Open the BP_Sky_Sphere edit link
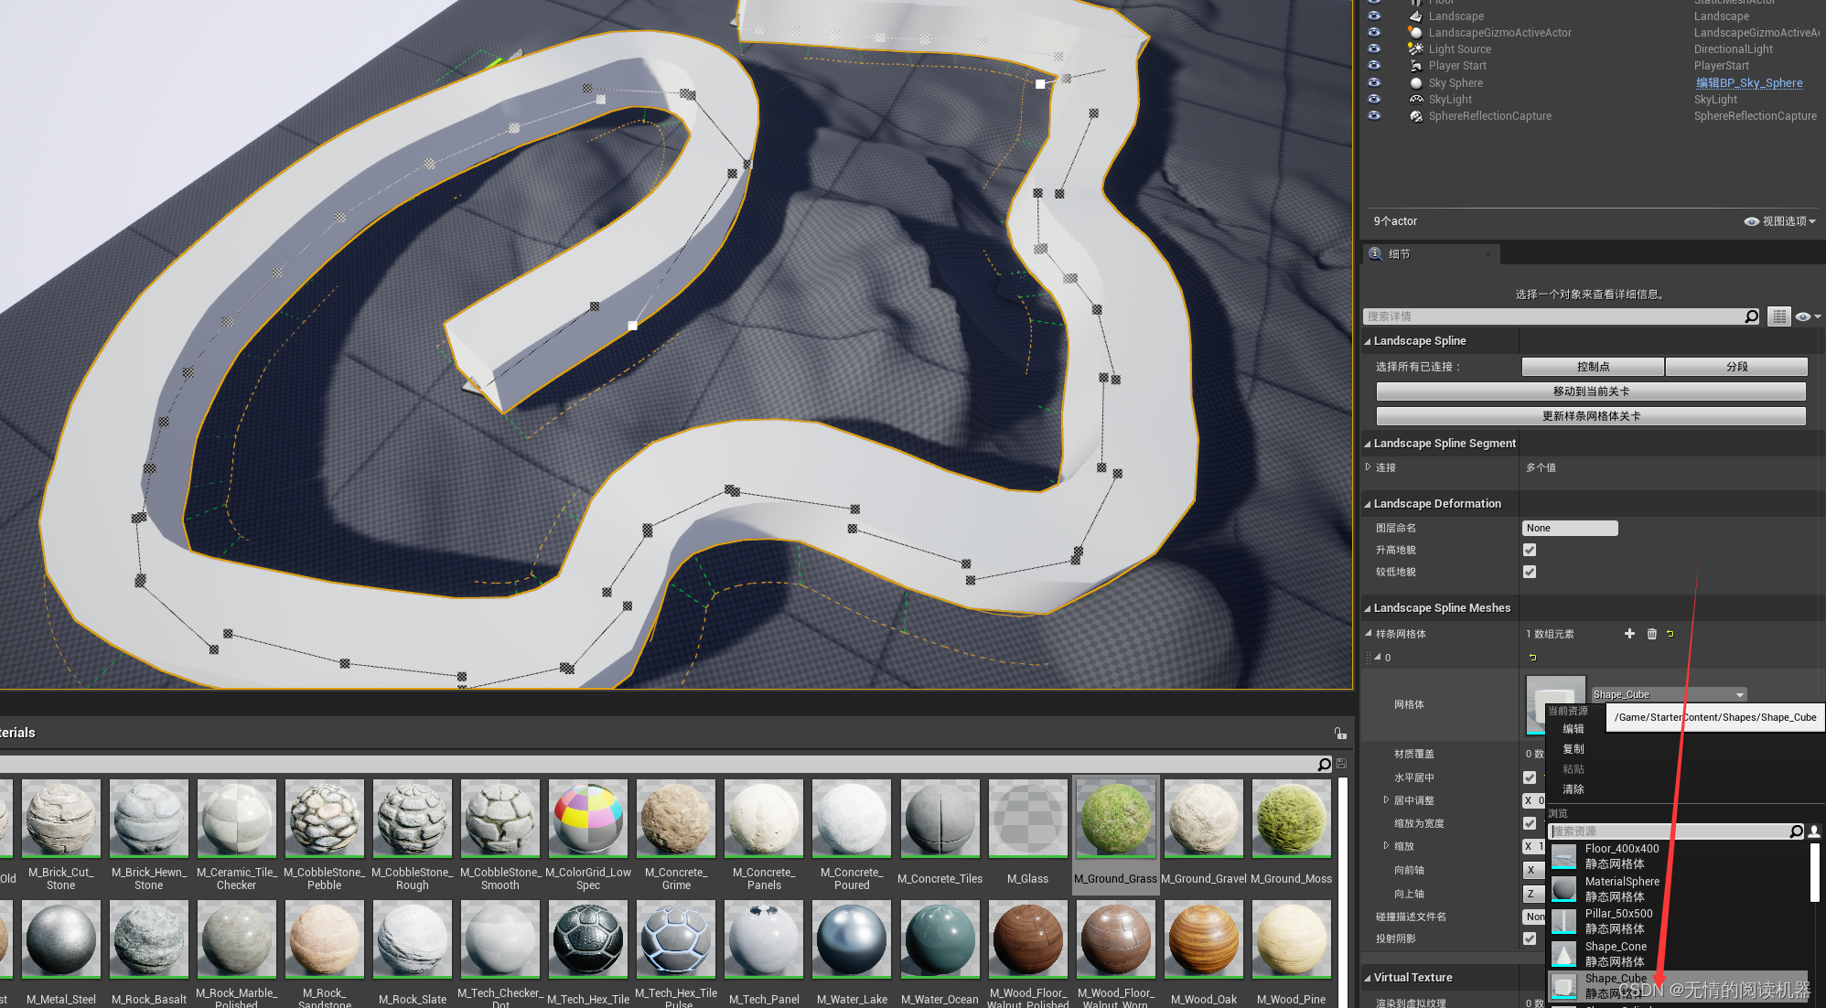 [1749, 83]
